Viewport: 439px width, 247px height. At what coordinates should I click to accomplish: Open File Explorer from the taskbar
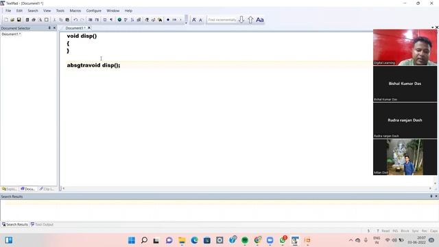[x=182, y=240]
